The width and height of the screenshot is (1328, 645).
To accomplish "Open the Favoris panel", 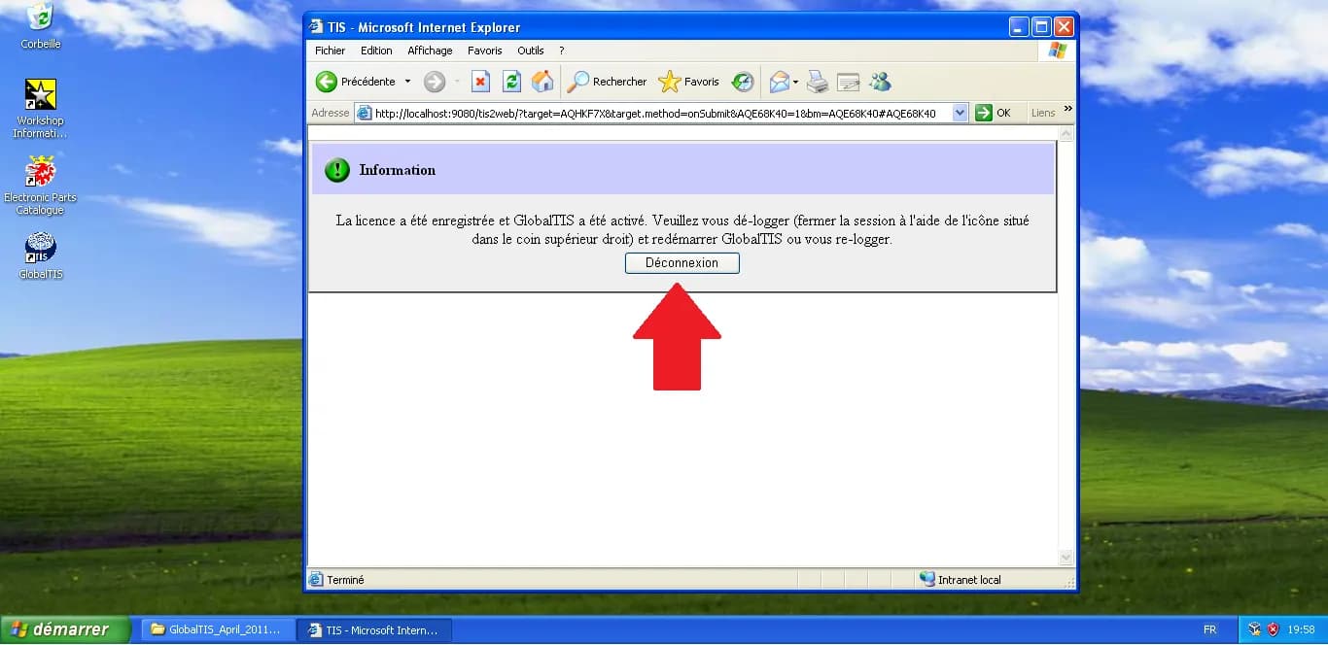I will (x=689, y=82).
